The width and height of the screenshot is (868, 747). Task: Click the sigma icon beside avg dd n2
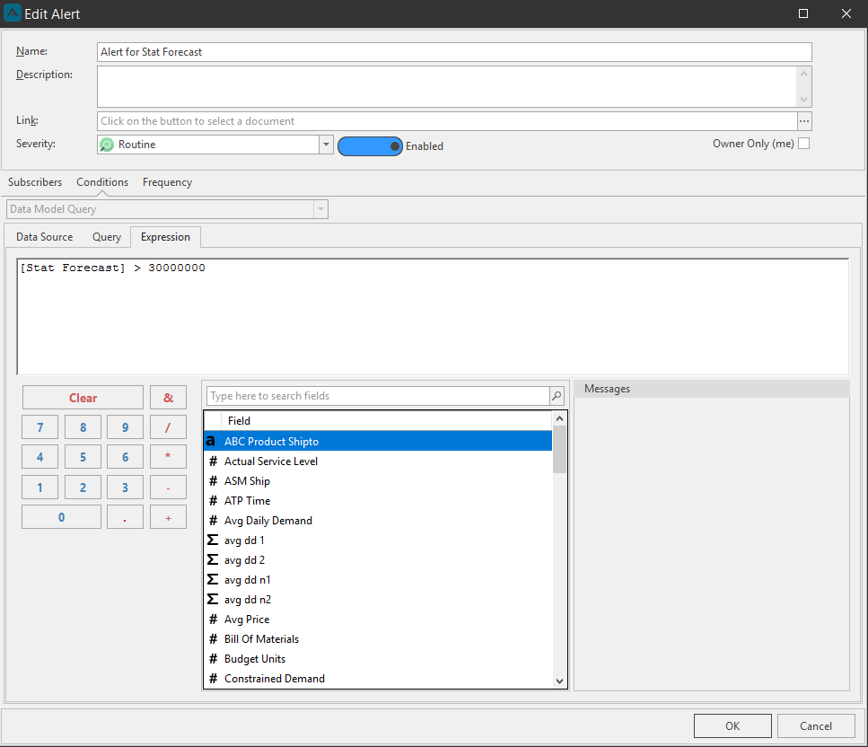(x=213, y=599)
